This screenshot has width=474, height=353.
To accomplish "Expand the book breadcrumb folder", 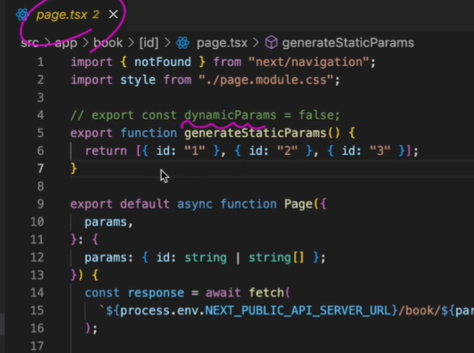I will [108, 43].
